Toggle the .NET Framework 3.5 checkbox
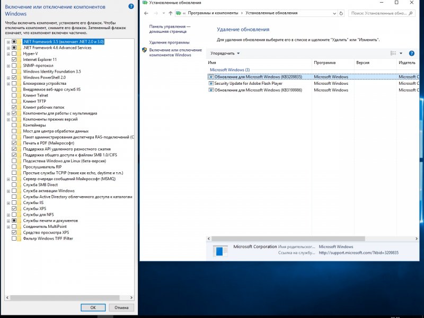This screenshot has height=318, width=424. click(x=14, y=42)
